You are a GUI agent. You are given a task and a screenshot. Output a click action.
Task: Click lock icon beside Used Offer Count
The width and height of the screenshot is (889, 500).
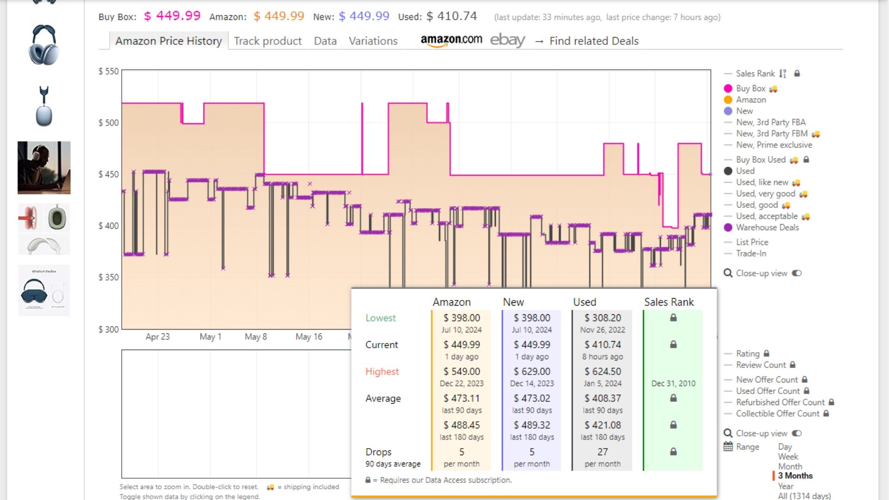pyautogui.click(x=806, y=391)
